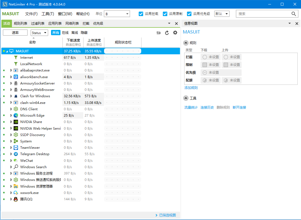Toggle the 启用限制 checkbox
Viewport: 301px width, 220px height.
(165, 14)
